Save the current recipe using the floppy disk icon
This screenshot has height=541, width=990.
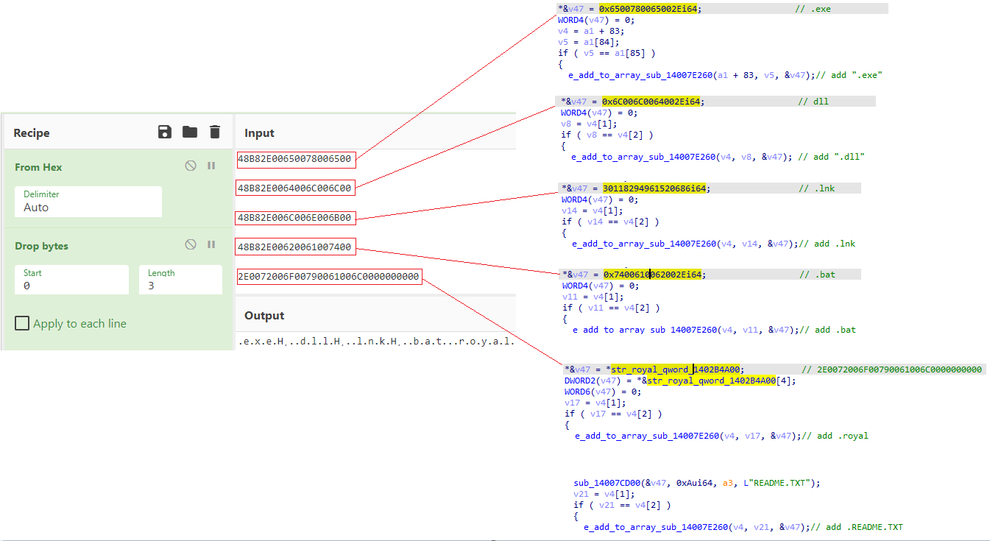[164, 132]
